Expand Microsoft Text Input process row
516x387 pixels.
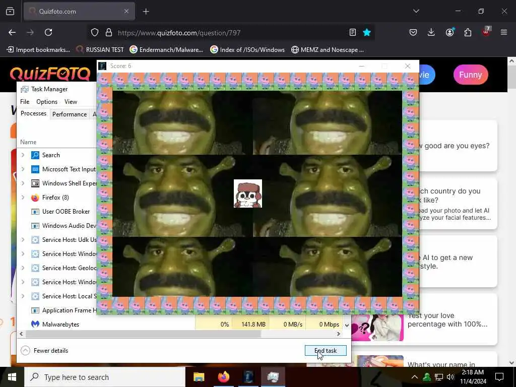23,169
